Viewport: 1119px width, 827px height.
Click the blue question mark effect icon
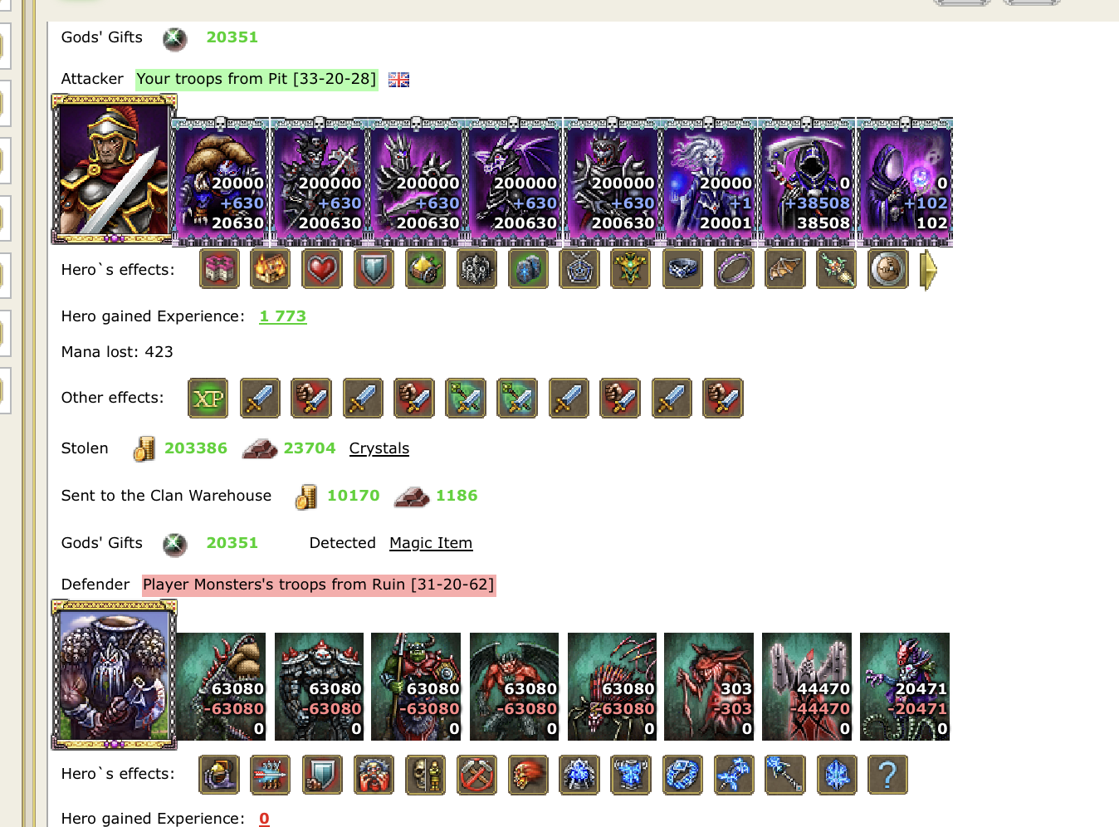pos(887,775)
